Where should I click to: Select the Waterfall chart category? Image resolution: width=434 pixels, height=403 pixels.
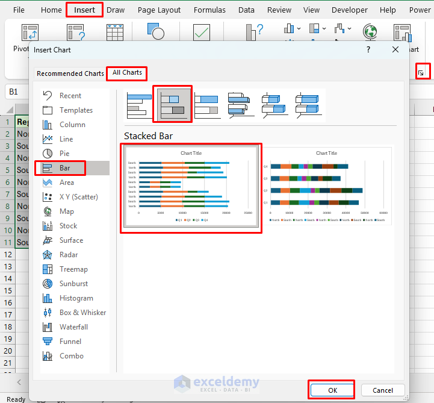pyautogui.click(x=75, y=327)
